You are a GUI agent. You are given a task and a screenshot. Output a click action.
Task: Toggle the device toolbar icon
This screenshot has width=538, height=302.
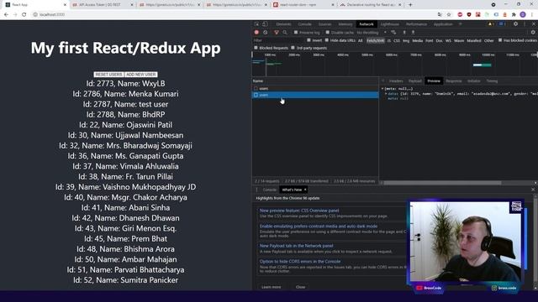[x=265, y=24]
